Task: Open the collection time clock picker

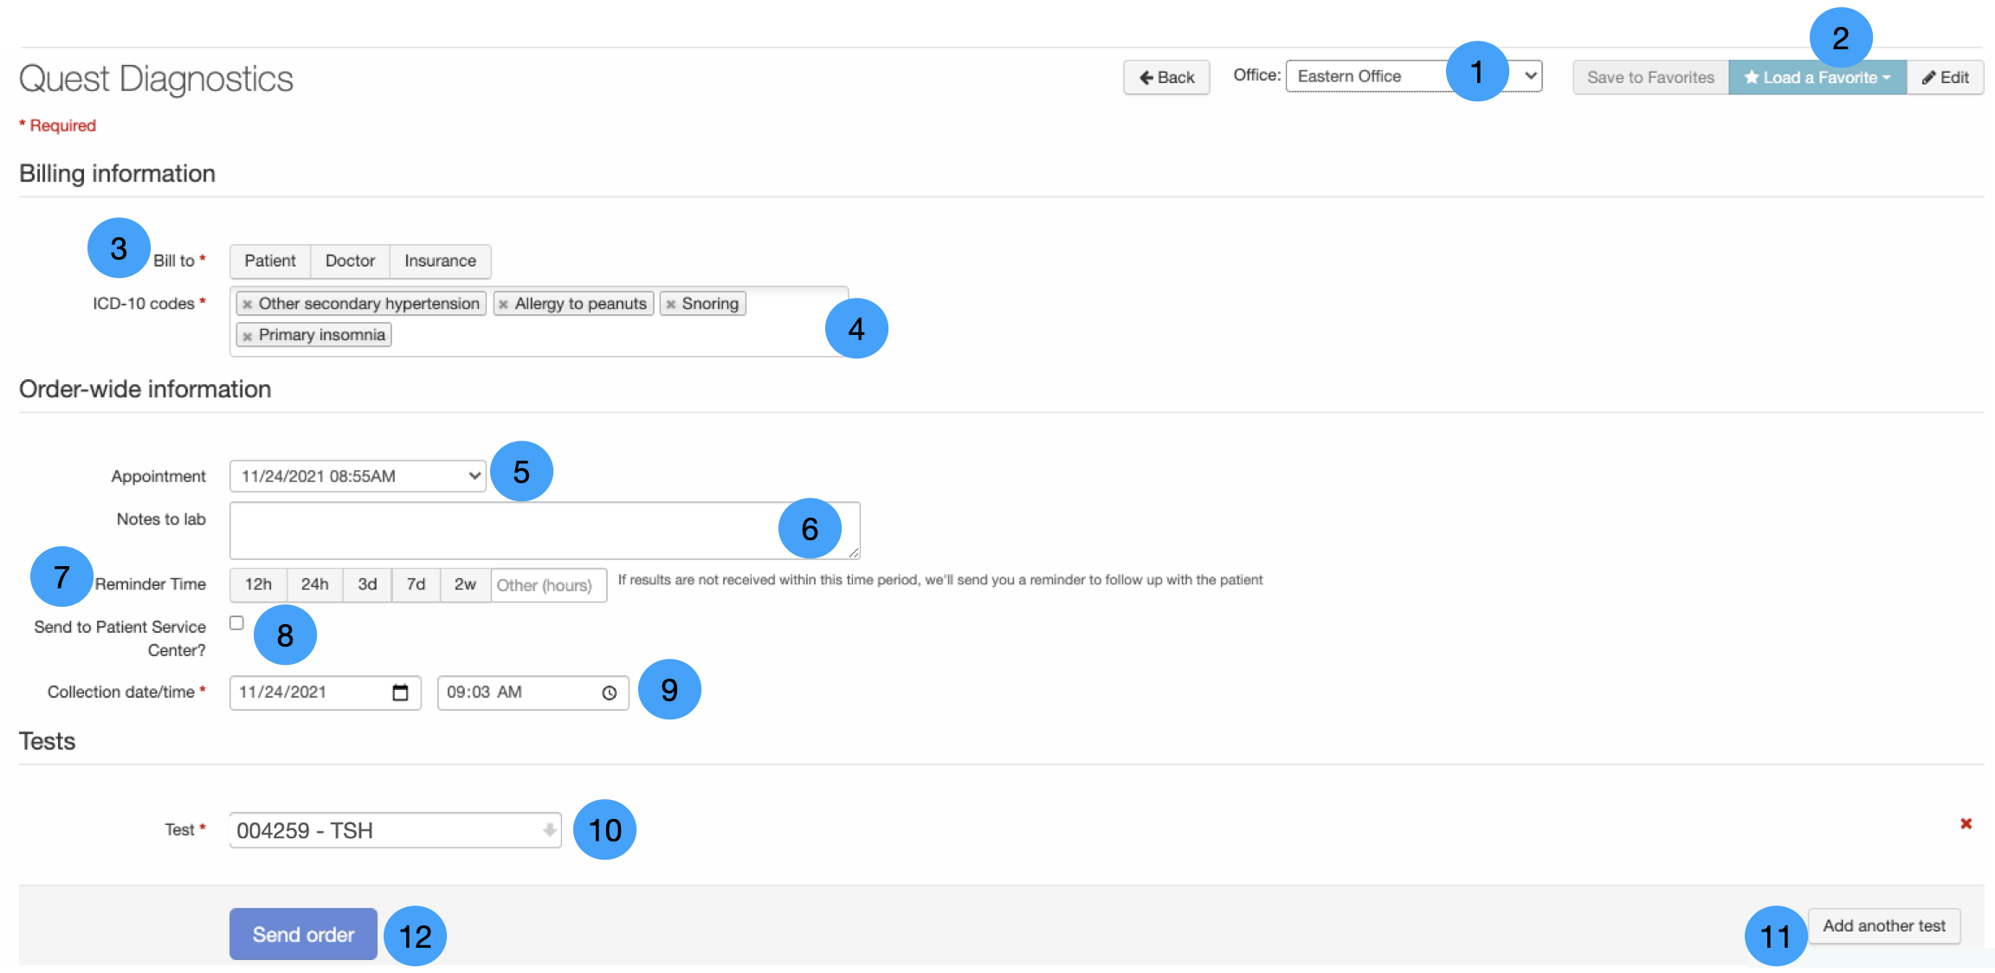Action: point(610,693)
